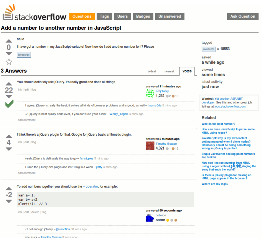Open bobince's blue avatar

(150, 217)
